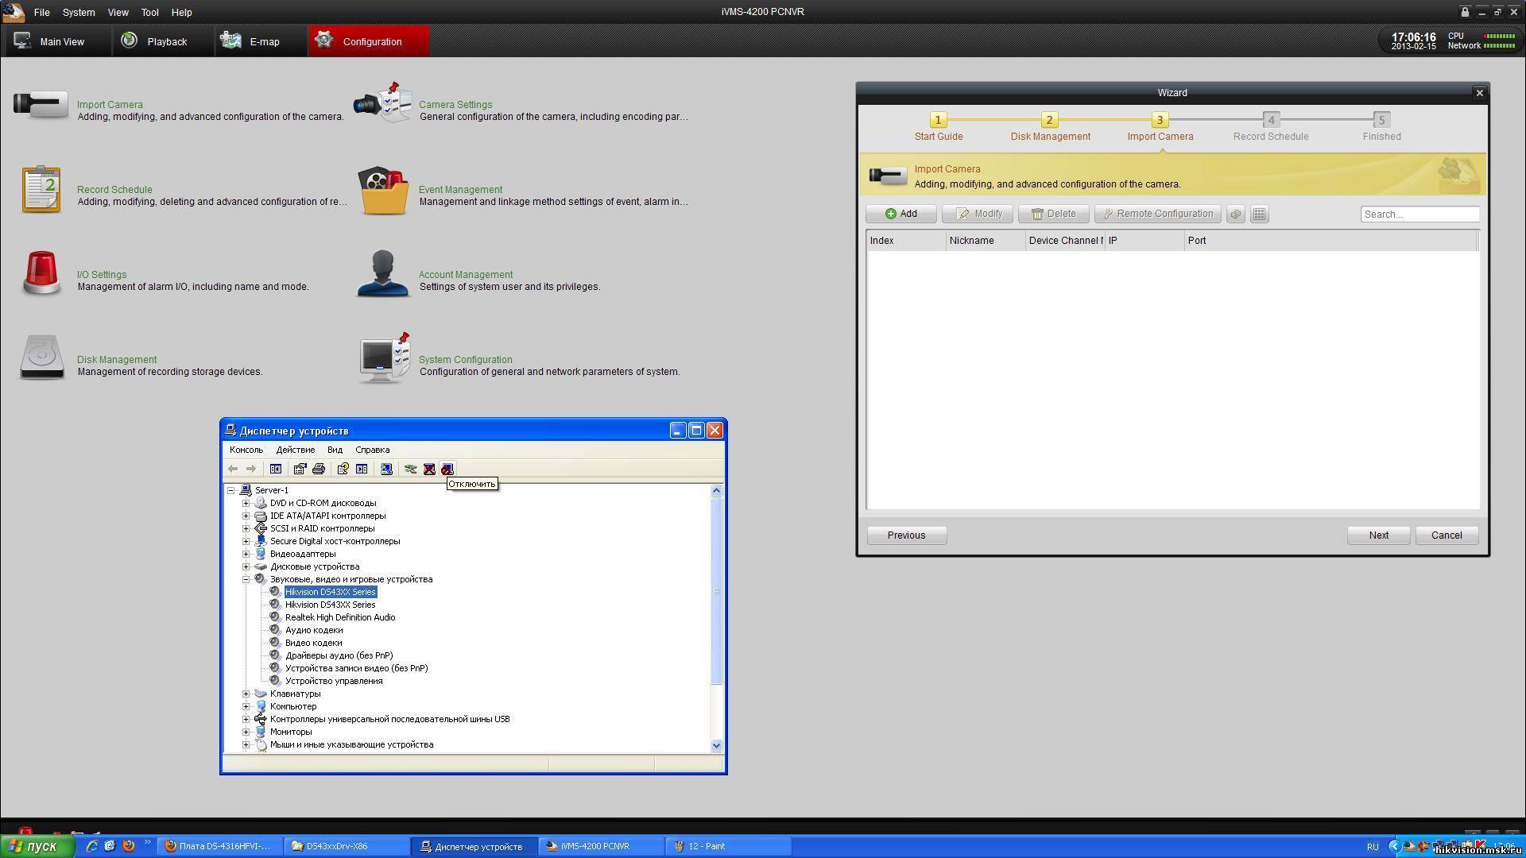Viewport: 1526px width, 858px height.
Task: Expand Видеоадаптеры node
Action: [x=246, y=555]
